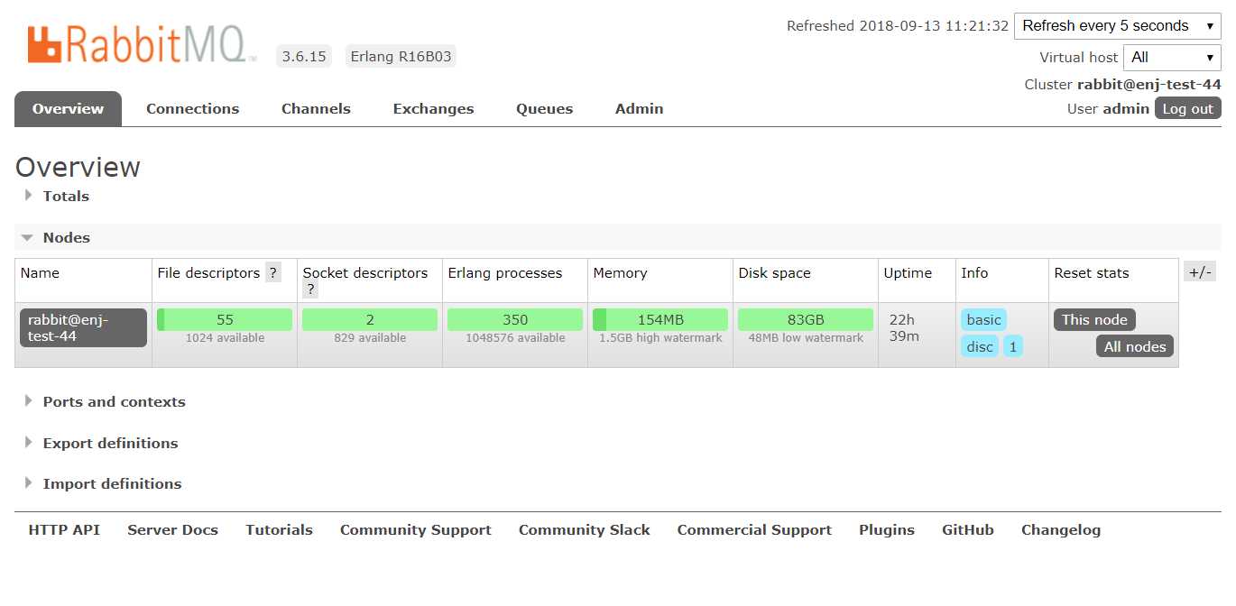Open the Plugins link
Image resolution: width=1236 pixels, height=606 pixels.
[x=886, y=529]
